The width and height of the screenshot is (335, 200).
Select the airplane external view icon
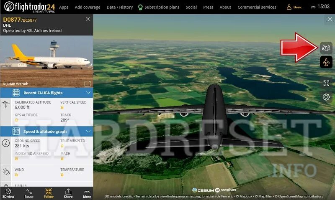[326, 62]
